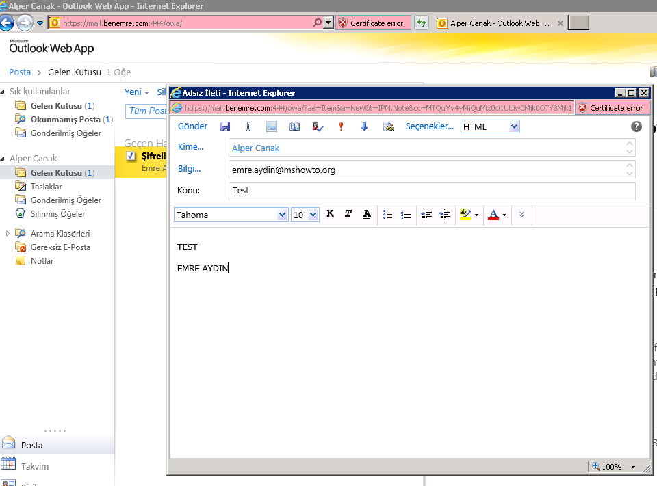The image size is (657, 486).
Task: Underline text with the A button
Action: [367, 215]
